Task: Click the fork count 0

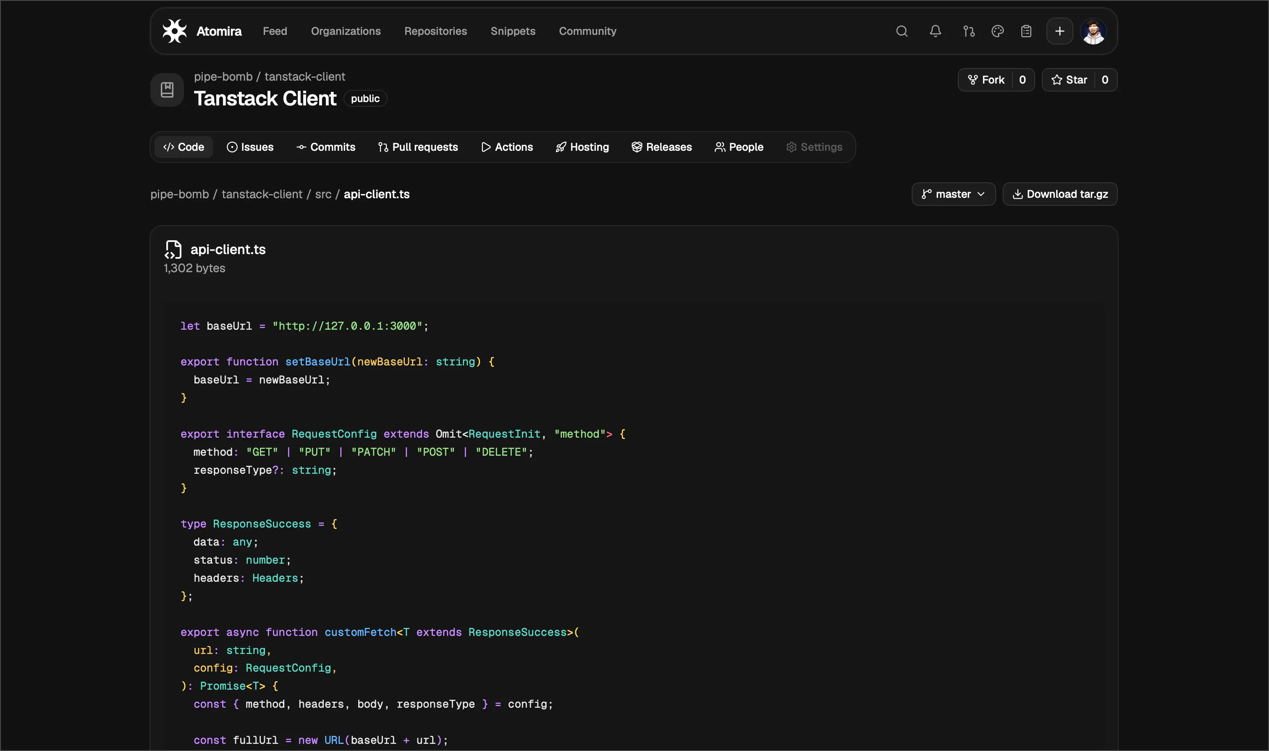Action: (x=1023, y=80)
